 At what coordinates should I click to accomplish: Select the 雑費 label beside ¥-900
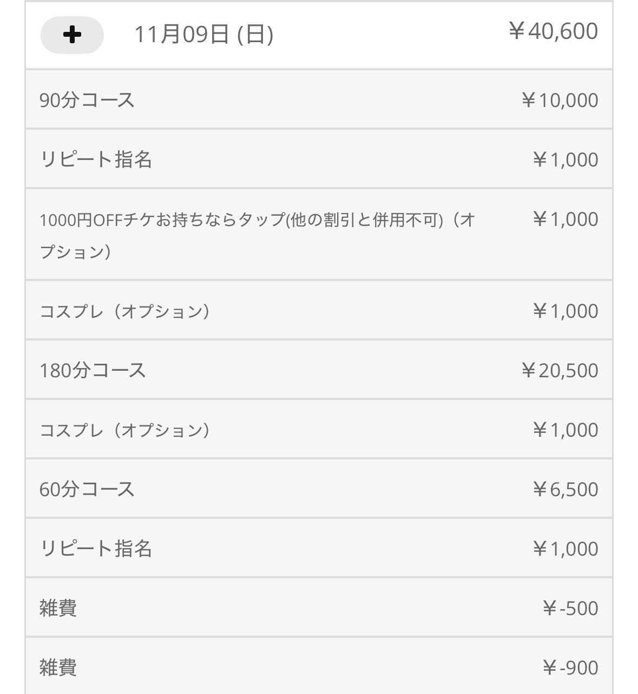(58, 668)
